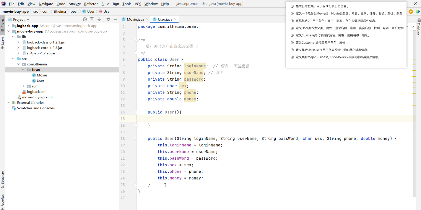
Task: Click the src breadcrumb in navigation bar
Action: tap(36, 11)
